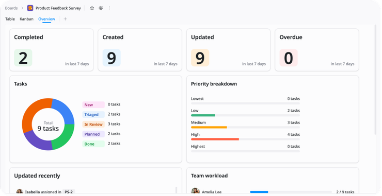Star the Product Feedback Survey board

pyautogui.click(x=92, y=8)
